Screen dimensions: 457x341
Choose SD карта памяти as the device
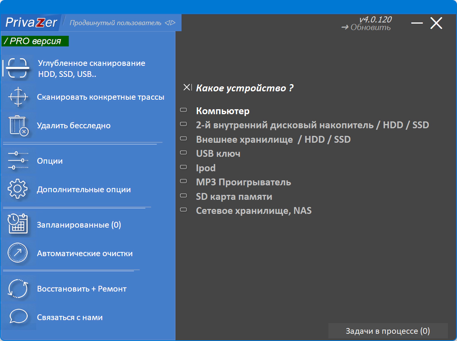click(x=234, y=197)
